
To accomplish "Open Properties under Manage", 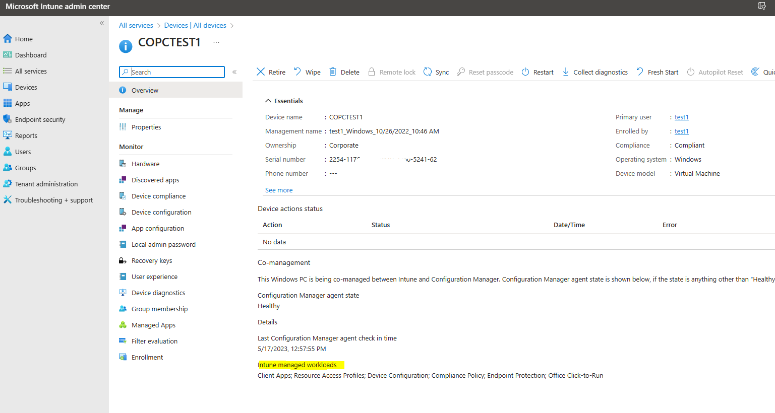I will (x=146, y=127).
